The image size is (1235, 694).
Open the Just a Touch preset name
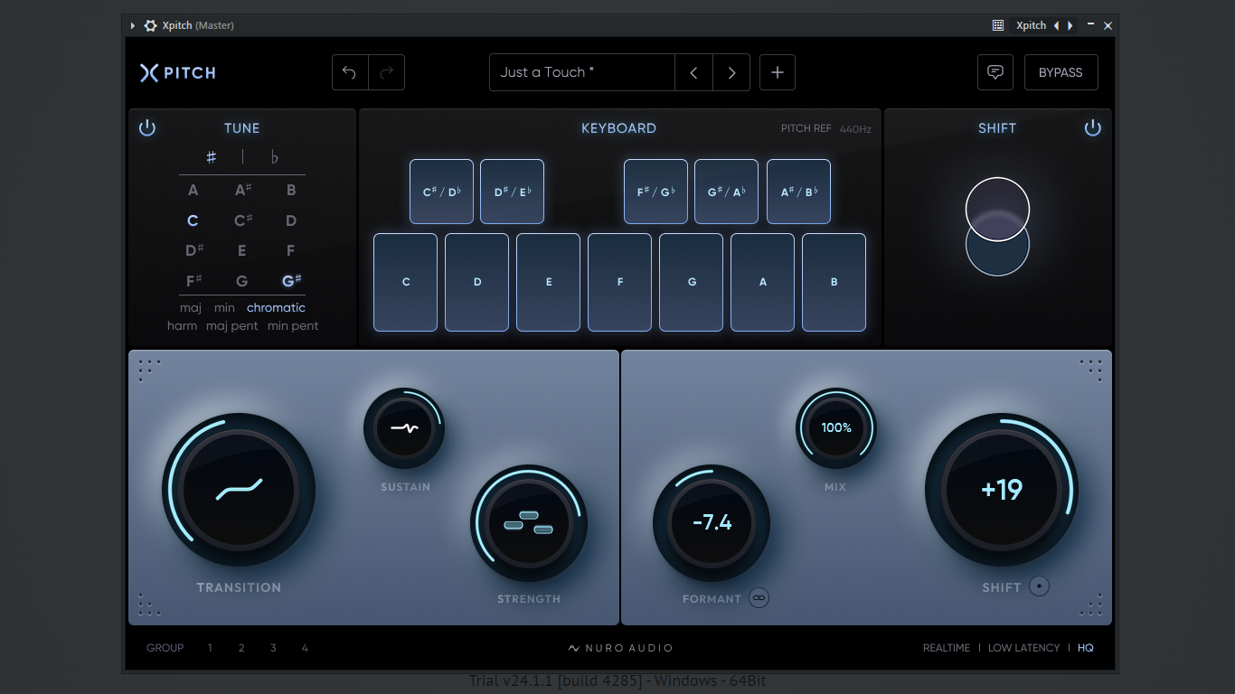(x=582, y=72)
